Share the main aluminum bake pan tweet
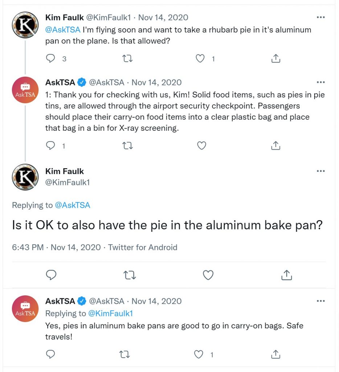 pyautogui.click(x=287, y=275)
